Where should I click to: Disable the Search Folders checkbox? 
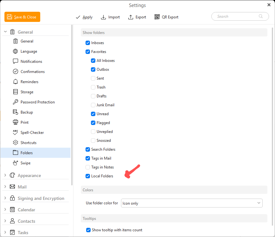88,149
